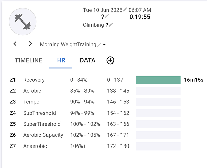Go to the previous activity arrow
Image resolution: width=207 pixels, height=168 pixels.
tap(15, 44)
